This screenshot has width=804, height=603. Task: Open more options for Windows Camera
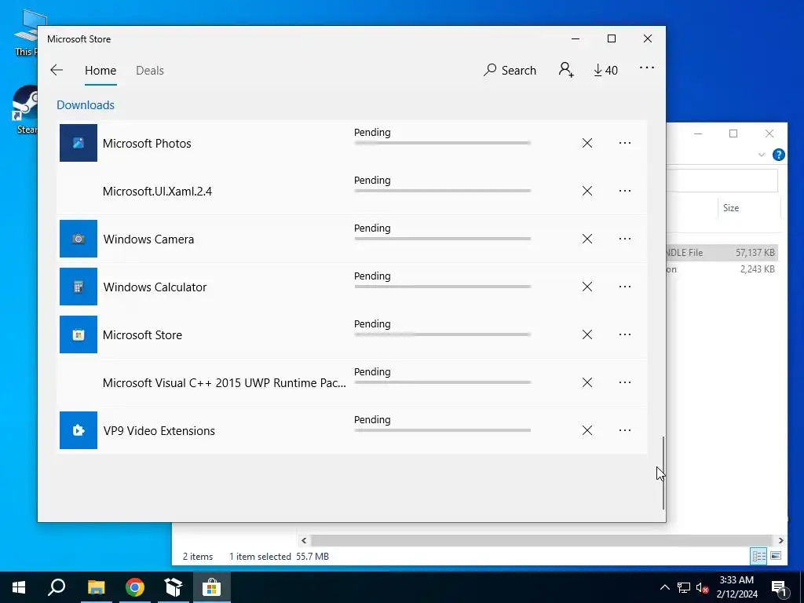pyautogui.click(x=624, y=239)
